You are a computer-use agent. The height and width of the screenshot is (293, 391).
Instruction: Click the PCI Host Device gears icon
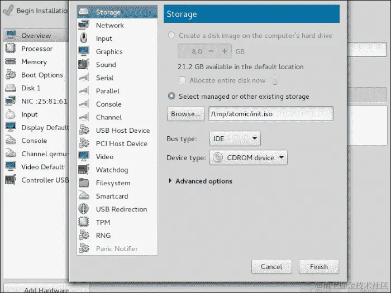pyautogui.click(x=84, y=143)
